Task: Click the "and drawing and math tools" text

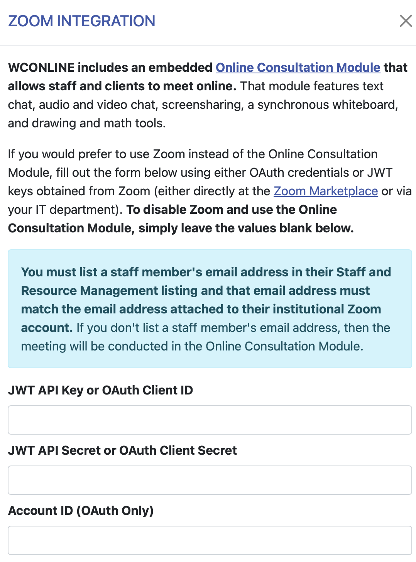Action: tap(87, 123)
